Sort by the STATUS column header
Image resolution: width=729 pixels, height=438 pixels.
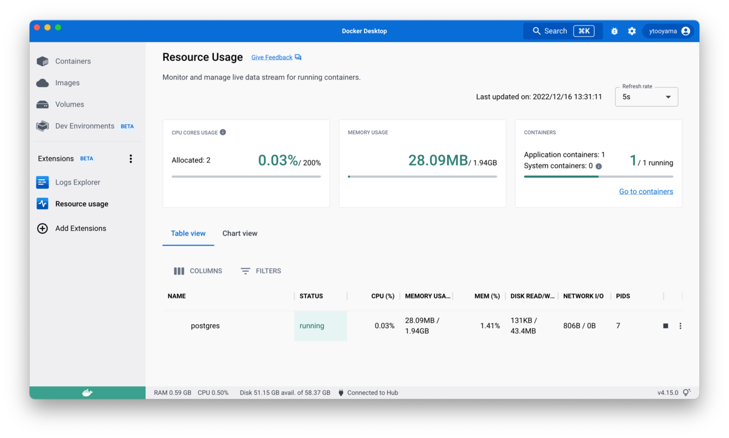coord(311,296)
